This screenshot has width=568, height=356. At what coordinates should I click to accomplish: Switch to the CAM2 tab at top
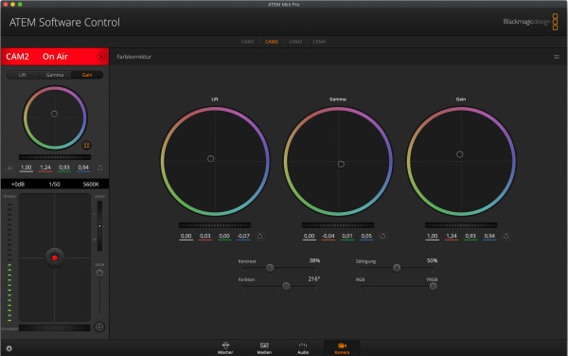click(x=272, y=42)
